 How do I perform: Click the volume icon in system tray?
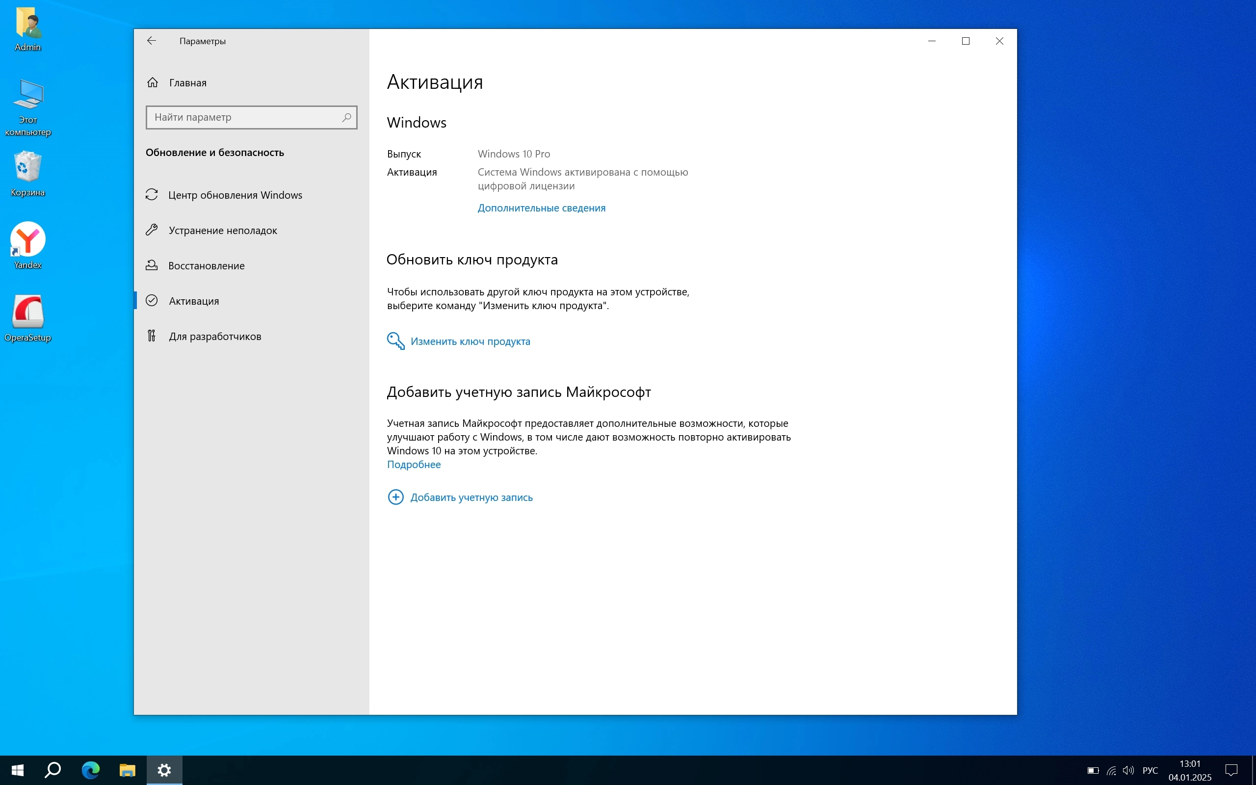click(x=1128, y=770)
